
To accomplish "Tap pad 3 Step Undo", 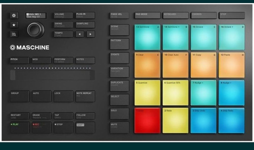I will click(204, 121).
